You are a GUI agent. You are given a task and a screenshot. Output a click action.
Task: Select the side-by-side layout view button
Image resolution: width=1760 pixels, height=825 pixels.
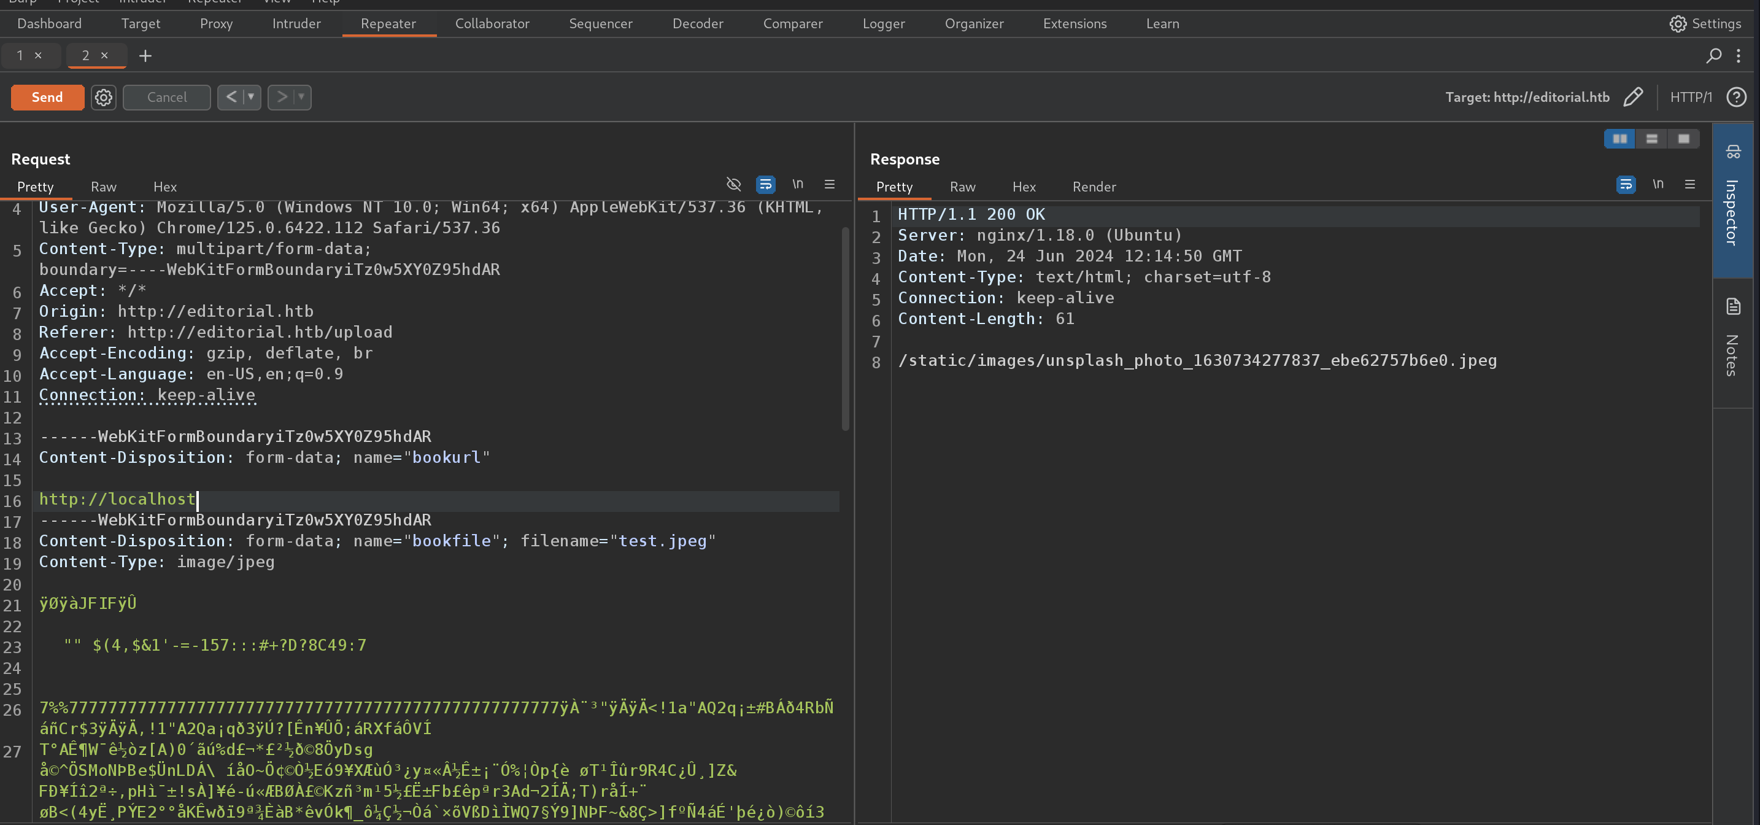(1619, 139)
